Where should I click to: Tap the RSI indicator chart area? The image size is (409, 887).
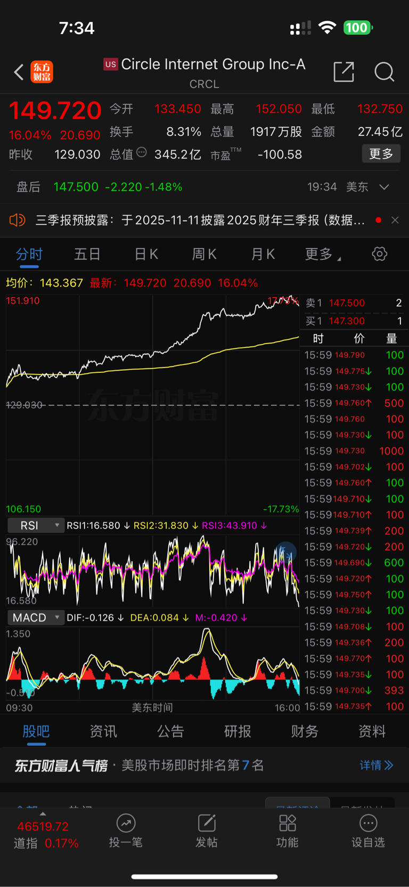click(152, 571)
